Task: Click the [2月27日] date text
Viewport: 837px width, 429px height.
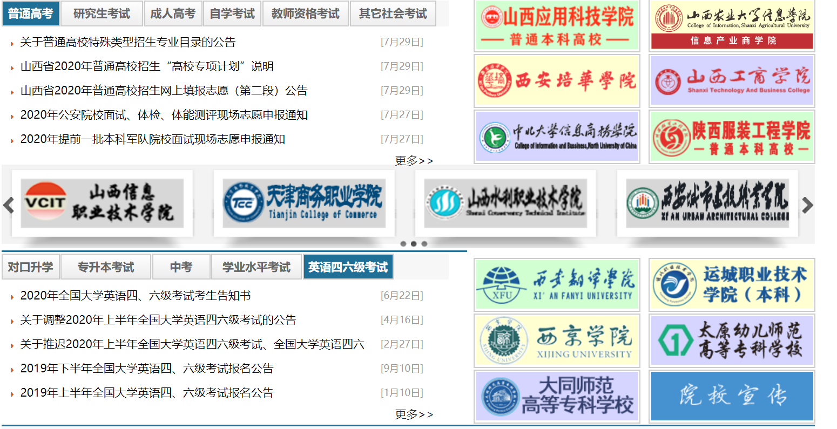Action: point(402,344)
